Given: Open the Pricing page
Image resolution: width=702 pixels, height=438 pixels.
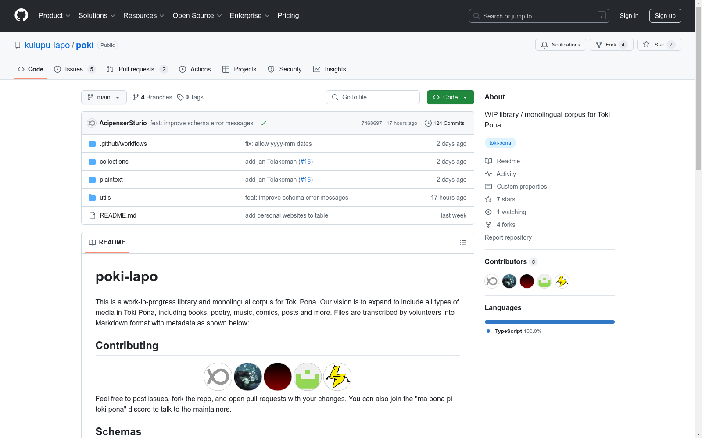Looking at the screenshot, I should (288, 16).
